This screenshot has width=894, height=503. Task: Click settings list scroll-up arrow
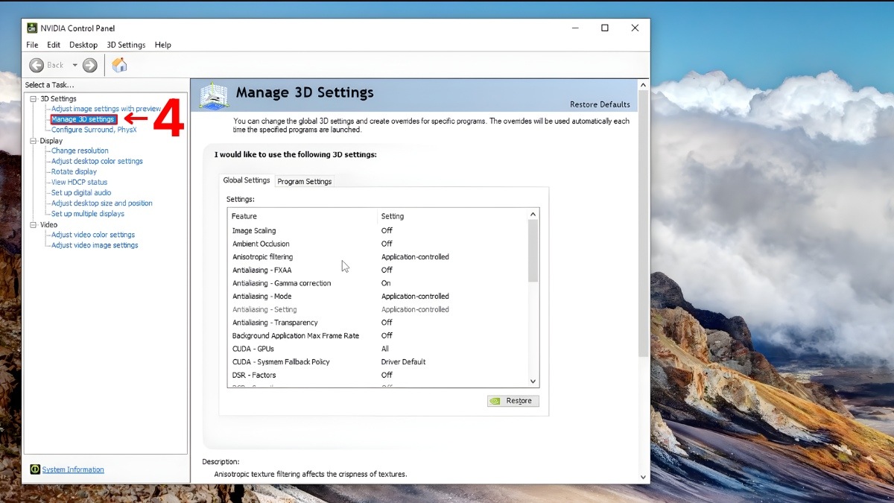[x=533, y=215]
